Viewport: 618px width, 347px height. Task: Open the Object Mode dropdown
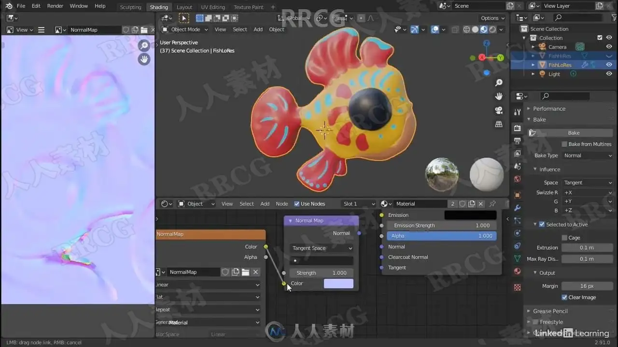(185, 29)
